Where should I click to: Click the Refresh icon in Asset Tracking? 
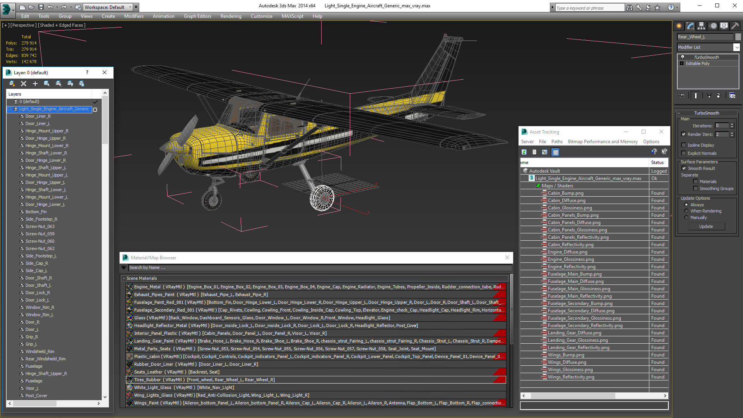click(524, 152)
